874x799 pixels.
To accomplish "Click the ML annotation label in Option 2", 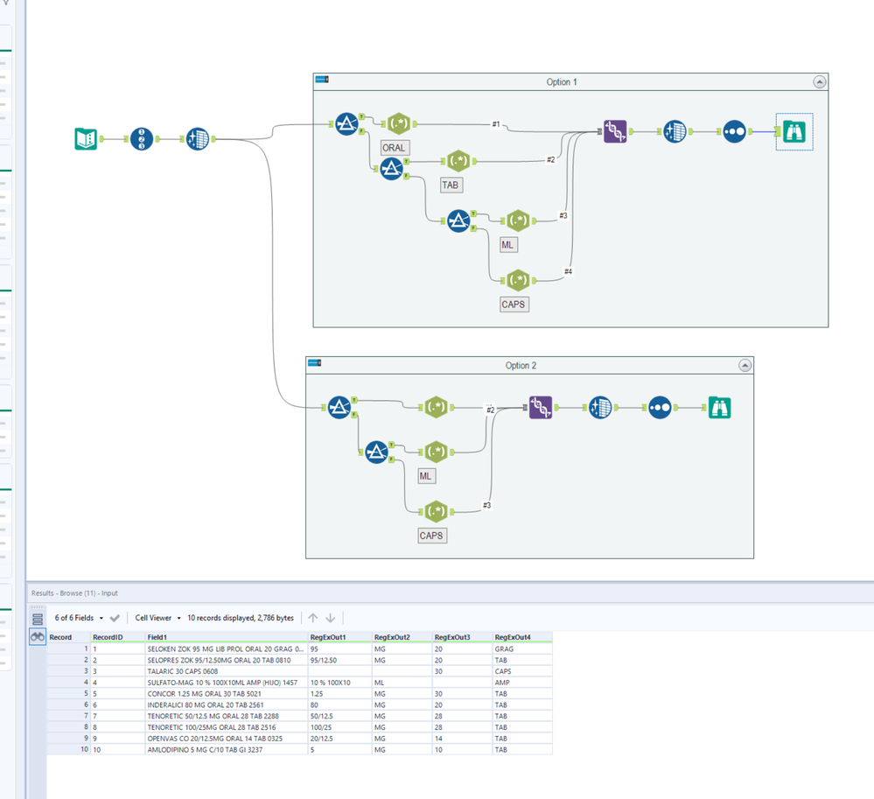I will [x=426, y=476].
